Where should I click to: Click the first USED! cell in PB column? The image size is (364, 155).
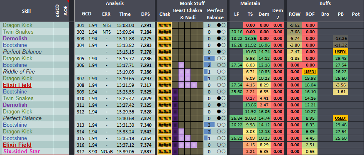coord(341,52)
